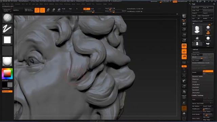Image resolution: width=217 pixels, height=122 pixels.
Task: Select the Scale transform button in top shelf
Action: 53,10
